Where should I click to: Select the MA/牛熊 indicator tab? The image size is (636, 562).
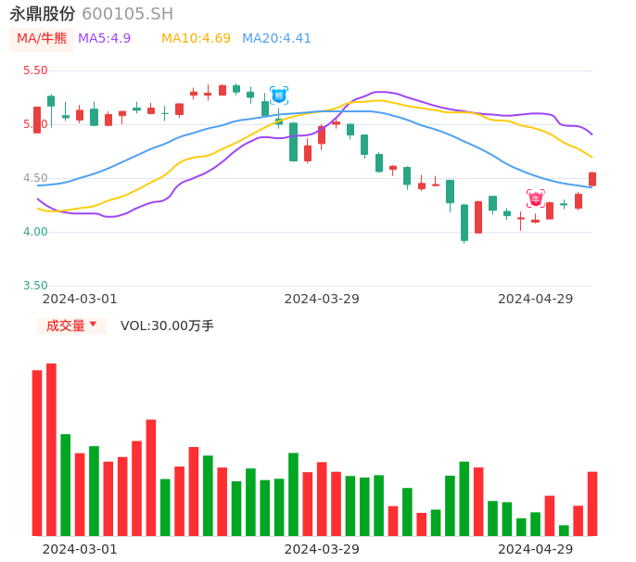tap(42, 39)
